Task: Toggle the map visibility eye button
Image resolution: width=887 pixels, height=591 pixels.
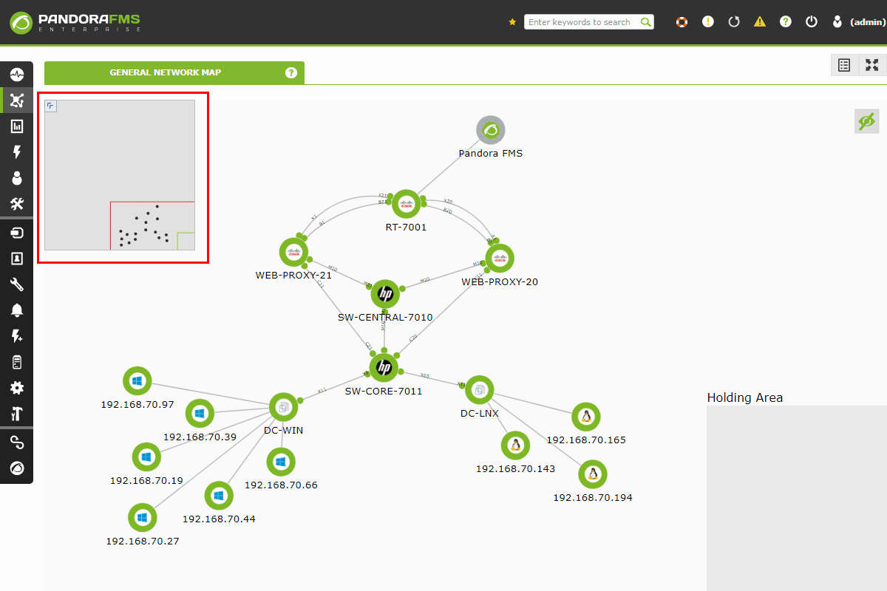Action: [867, 121]
